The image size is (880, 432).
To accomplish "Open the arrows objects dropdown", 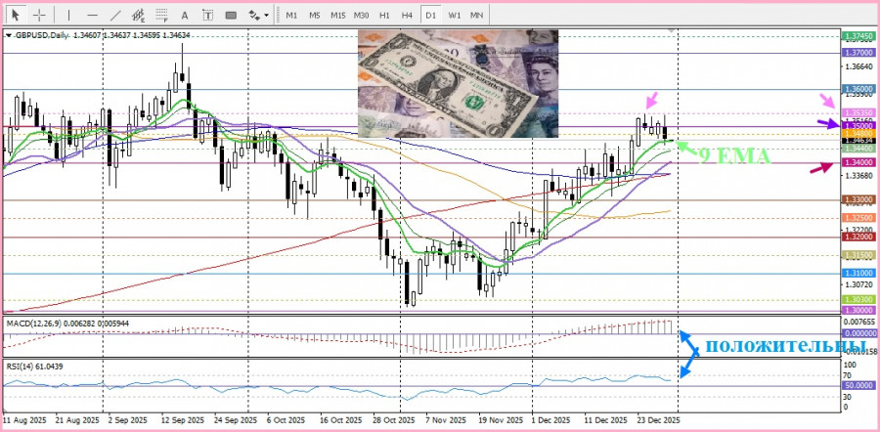I will tap(258, 16).
